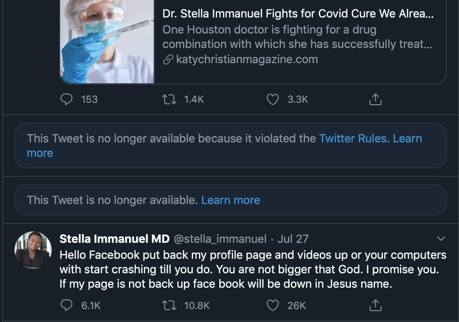Visit the katychristianmagazine.com link
The width and height of the screenshot is (459, 322).
tap(247, 59)
